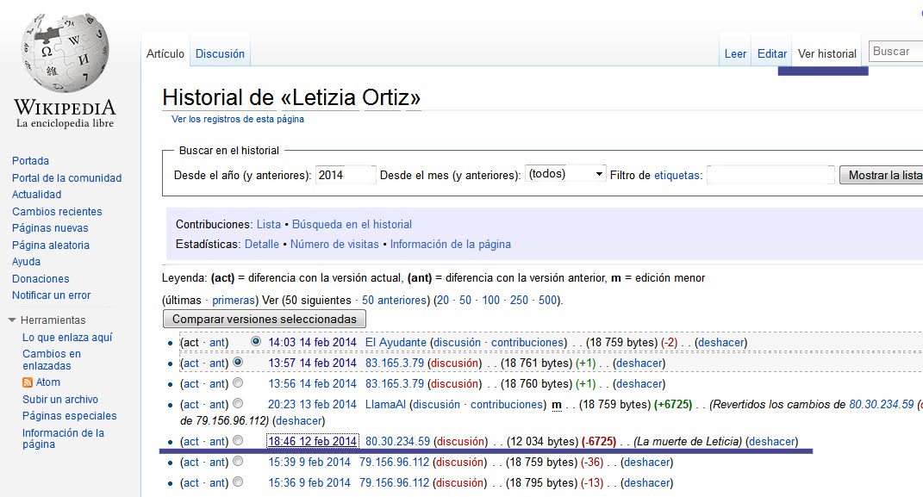Open the month dropdown showing (todos)

(565, 174)
